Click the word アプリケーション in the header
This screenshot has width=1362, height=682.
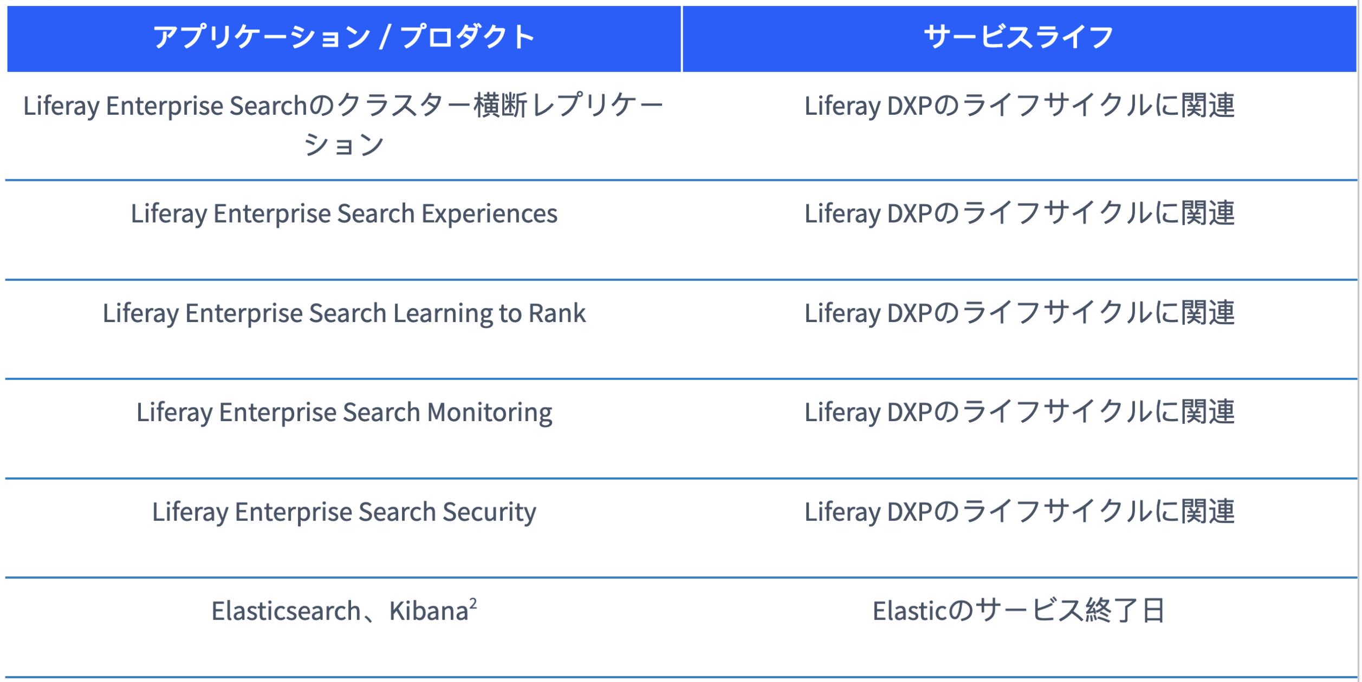pyautogui.click(x=262, y=37)
